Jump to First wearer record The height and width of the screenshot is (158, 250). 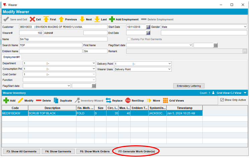click(x=46, y=19)
